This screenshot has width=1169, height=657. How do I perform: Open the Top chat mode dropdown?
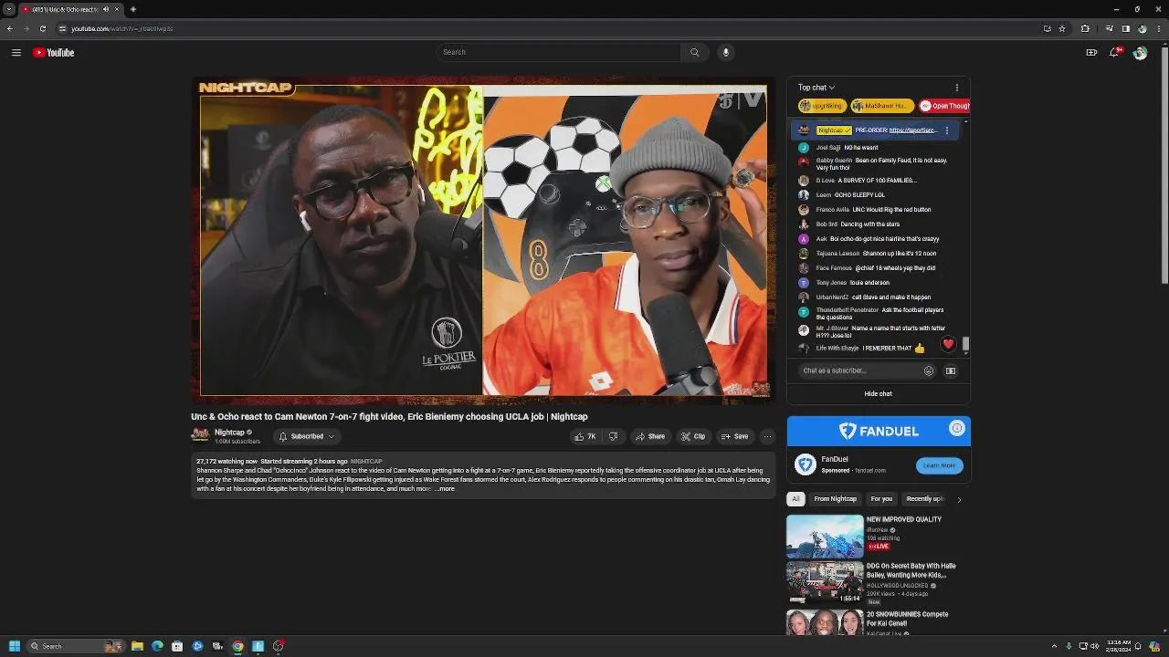click(816, 88)
